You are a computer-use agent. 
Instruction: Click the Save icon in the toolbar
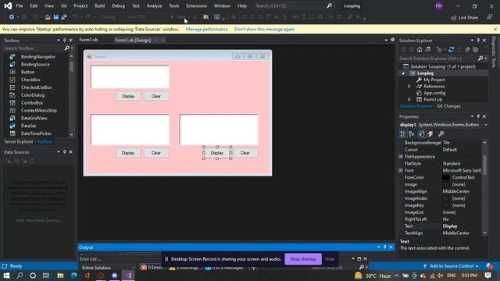click(x=55, y=17)
